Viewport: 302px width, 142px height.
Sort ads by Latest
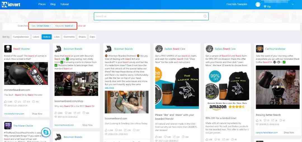point(36,37)
